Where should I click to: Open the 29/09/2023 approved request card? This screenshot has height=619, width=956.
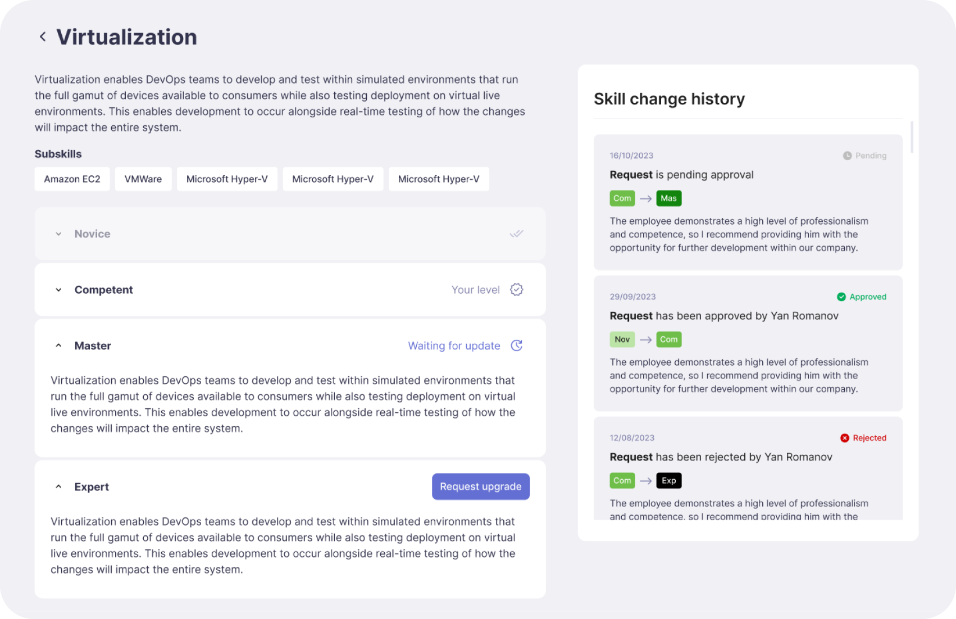click(748, 343)
